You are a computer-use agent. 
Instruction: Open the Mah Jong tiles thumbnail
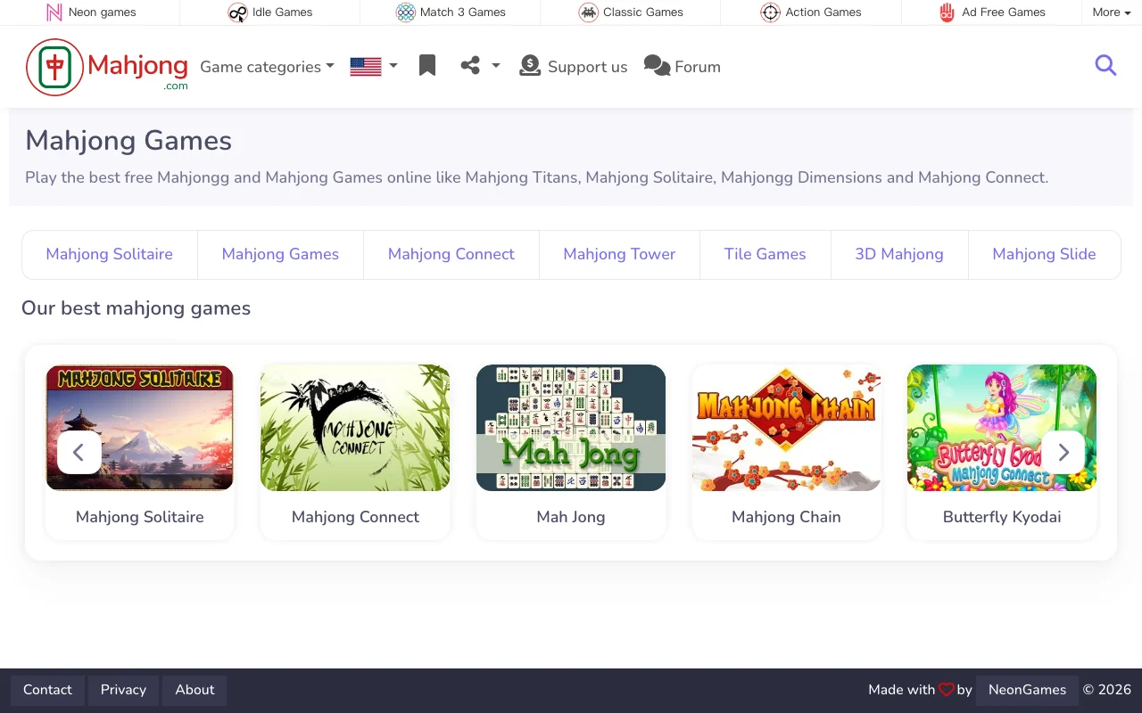click(571, 428)
